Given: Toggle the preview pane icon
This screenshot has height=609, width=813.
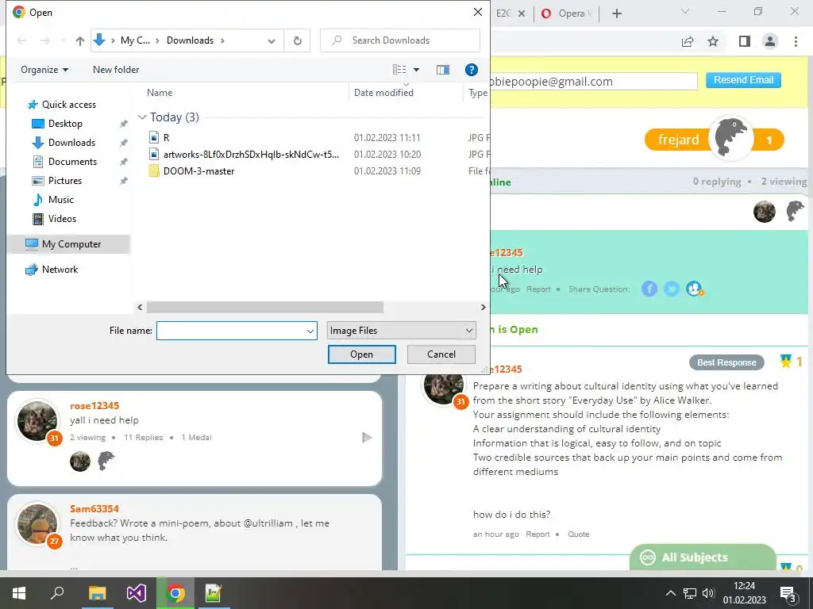Looking at the screenshot, I should pos(443,70).
